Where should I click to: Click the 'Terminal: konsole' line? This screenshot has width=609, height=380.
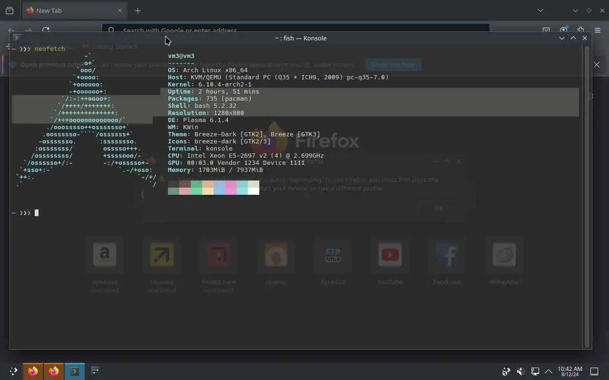click(x=200, y=149)
